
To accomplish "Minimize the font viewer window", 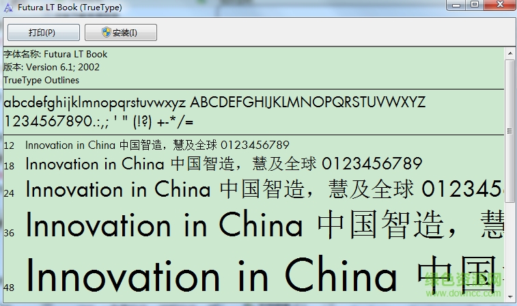I will coord(456,5).
